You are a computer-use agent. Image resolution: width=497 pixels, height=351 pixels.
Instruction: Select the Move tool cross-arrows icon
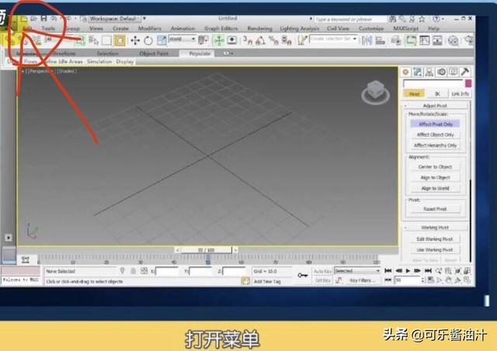tap(135, 40)
